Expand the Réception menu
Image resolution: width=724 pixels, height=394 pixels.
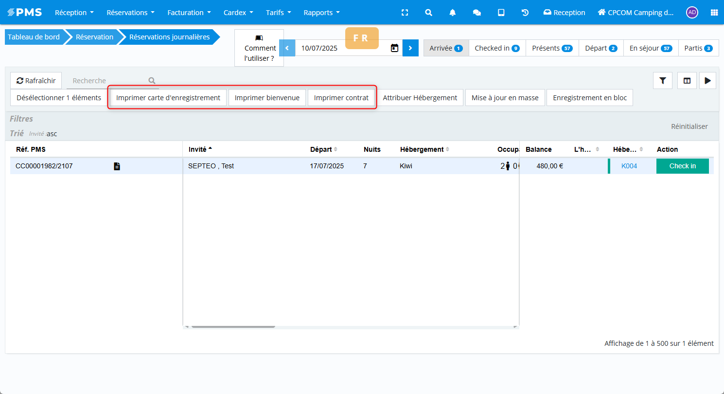point(74,13)
